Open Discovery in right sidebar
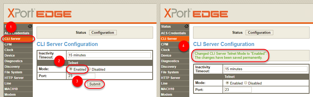 coord(175,67)
